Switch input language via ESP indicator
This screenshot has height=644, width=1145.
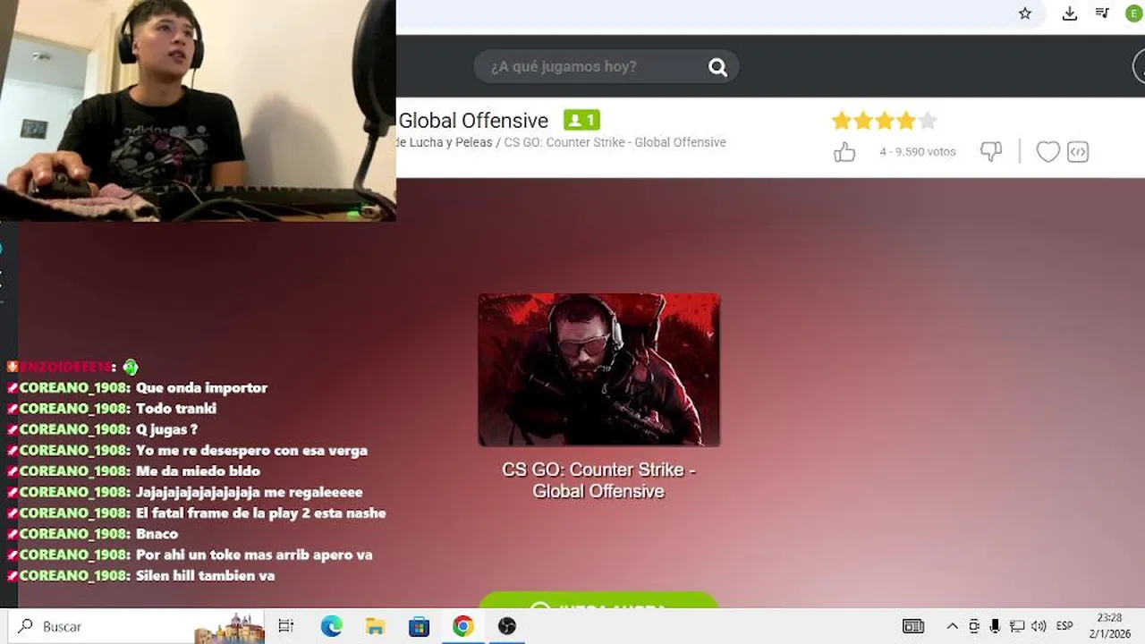[x=1064, y=626]
